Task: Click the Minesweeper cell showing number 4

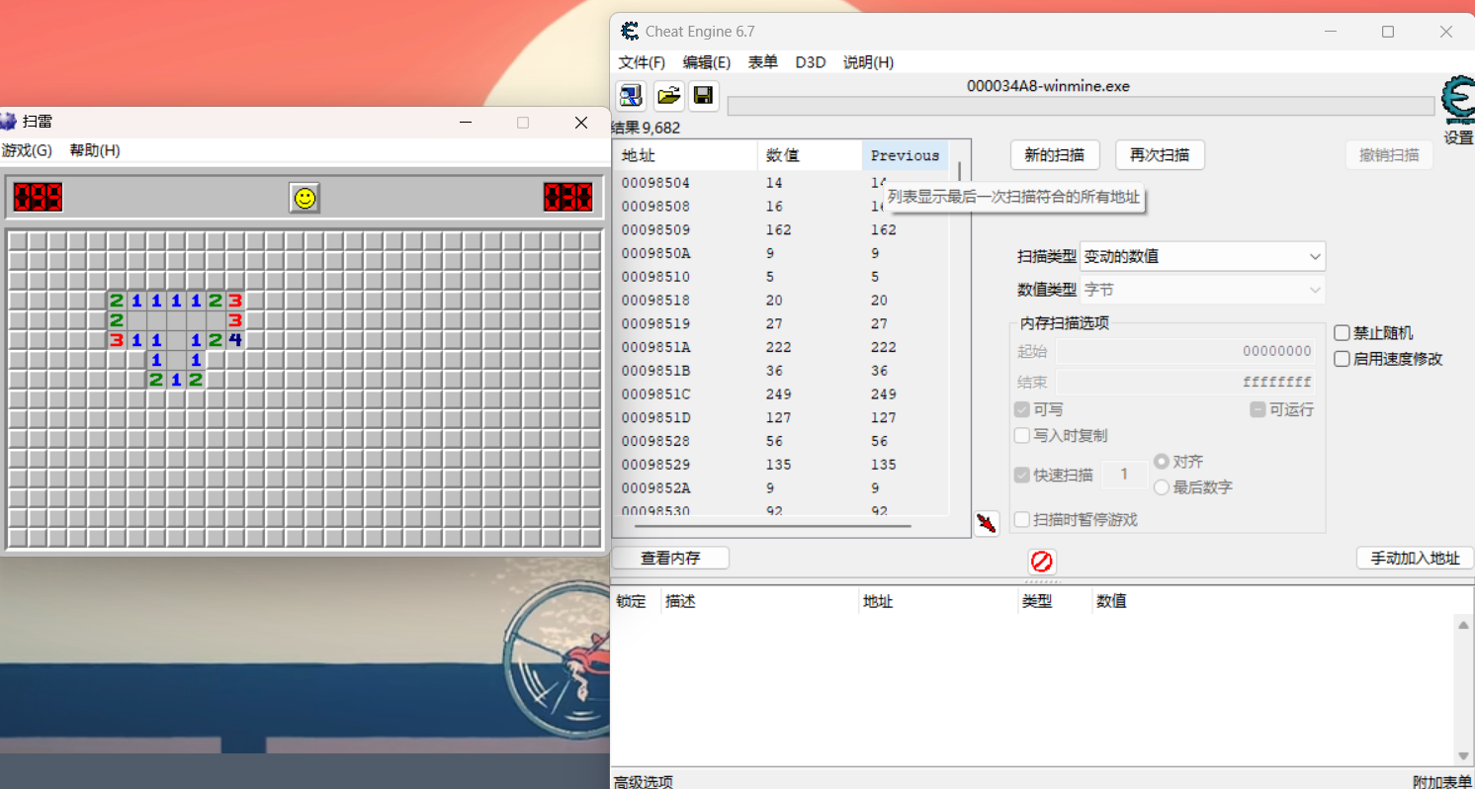Action: point(235,340)
